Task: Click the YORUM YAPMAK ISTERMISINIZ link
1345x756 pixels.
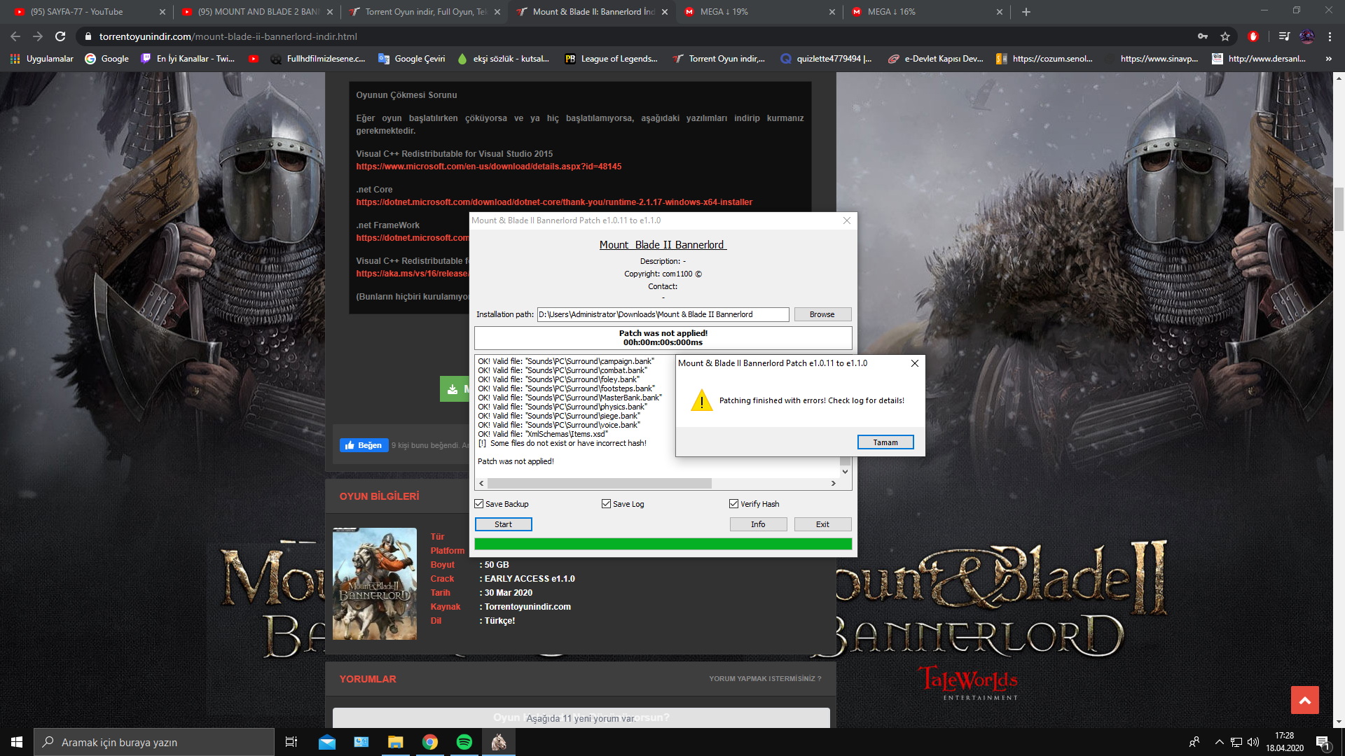Action: pyautogui.click(x=765, y=679)
